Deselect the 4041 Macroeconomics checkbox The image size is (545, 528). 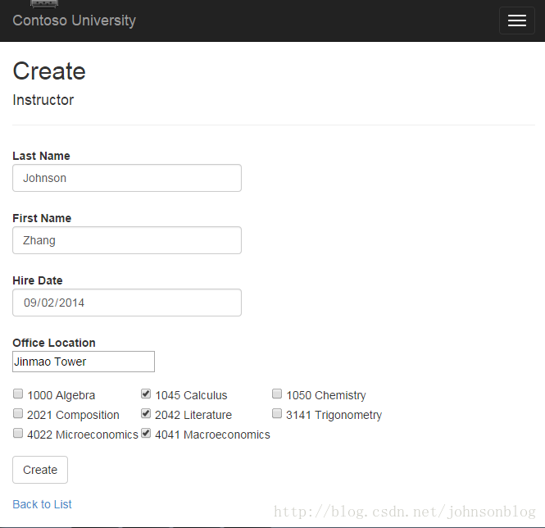pos(146,434)
